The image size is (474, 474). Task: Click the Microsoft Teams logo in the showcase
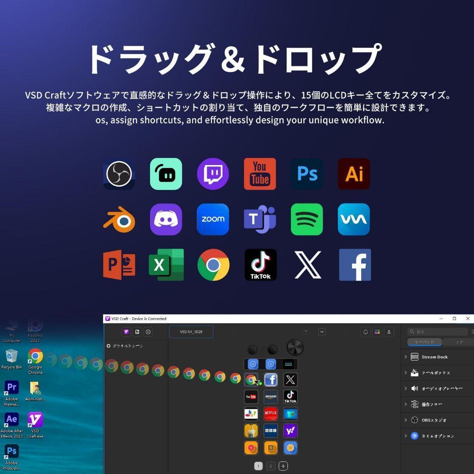point(260,219)
